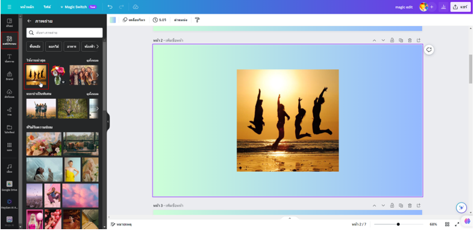Open the Elements panel in sidebar
This screenshot has height=231, width=474.
[x=10, y=40]
